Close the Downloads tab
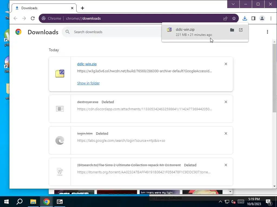Viewport: 277px width, 207px height. [72, 8]
